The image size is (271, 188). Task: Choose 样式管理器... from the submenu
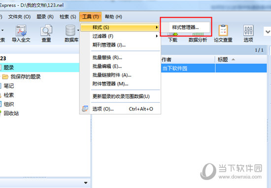click(185, 27)
